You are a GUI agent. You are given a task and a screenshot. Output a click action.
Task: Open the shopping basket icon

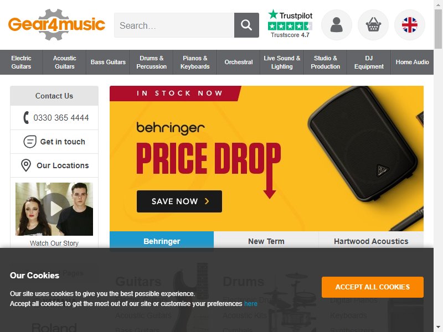tap(373, 25)
